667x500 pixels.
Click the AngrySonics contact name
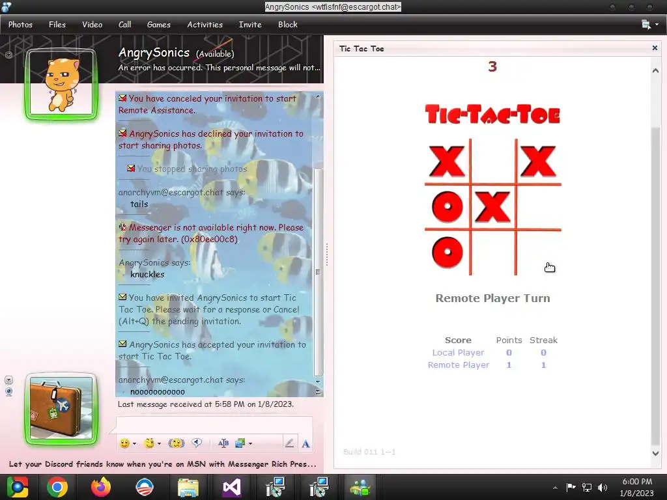154,52
